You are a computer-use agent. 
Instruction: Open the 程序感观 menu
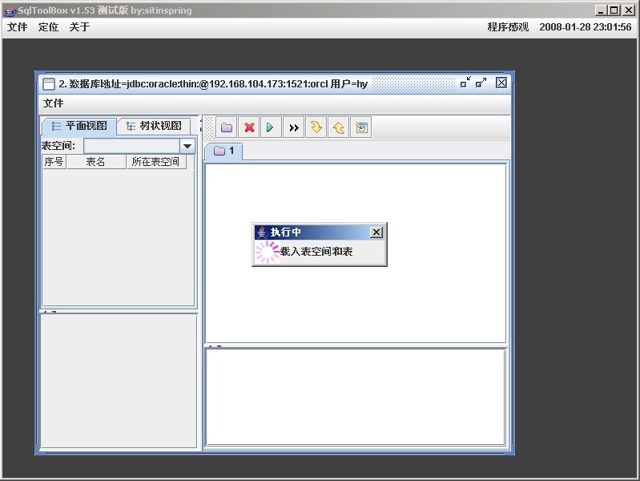coord(508,27)
